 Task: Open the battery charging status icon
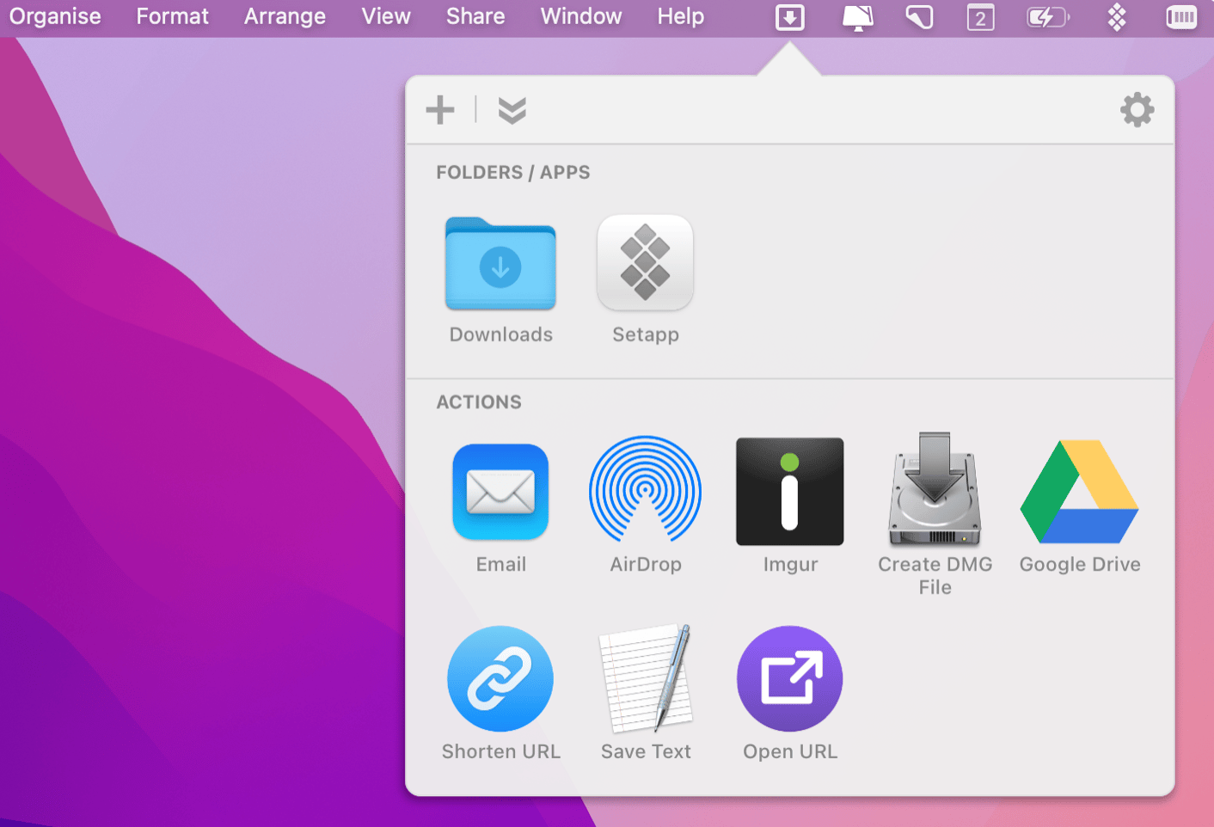(1048, 17)
